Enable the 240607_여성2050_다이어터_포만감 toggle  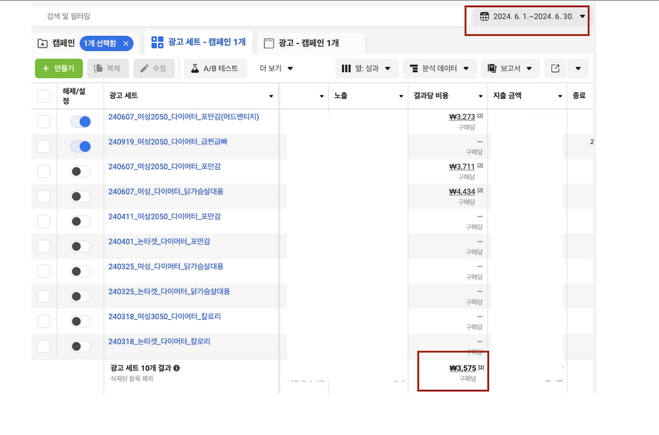point(80,171)
